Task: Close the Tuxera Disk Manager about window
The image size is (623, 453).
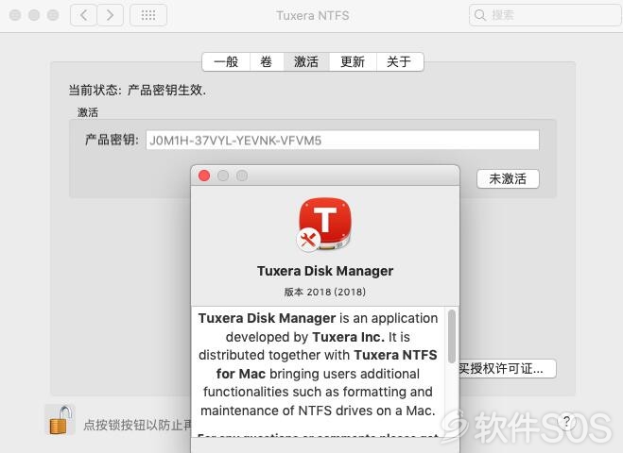Action: pos(204,176)
